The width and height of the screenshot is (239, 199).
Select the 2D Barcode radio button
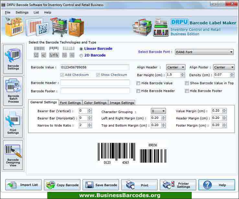click(x=81, y=56)
